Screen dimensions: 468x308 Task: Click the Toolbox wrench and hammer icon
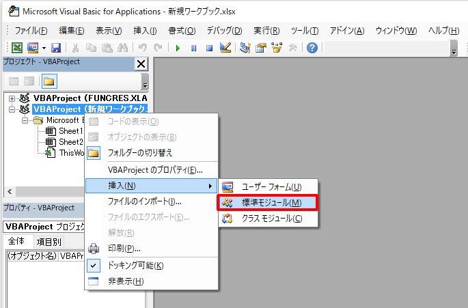[x=293, y=48]
